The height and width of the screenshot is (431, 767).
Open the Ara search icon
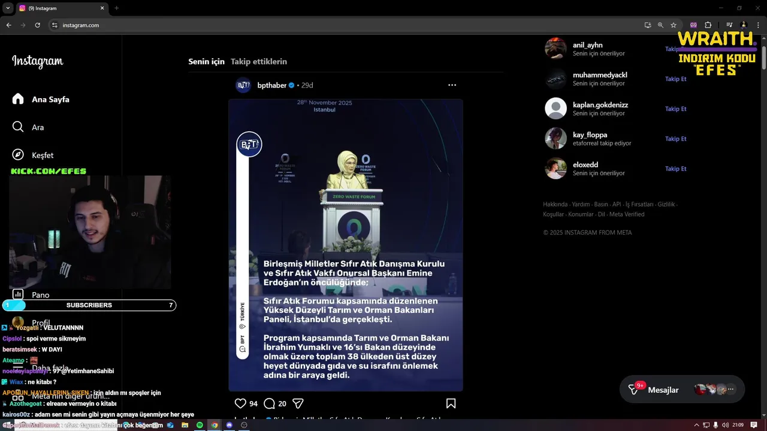click(18, 127)
